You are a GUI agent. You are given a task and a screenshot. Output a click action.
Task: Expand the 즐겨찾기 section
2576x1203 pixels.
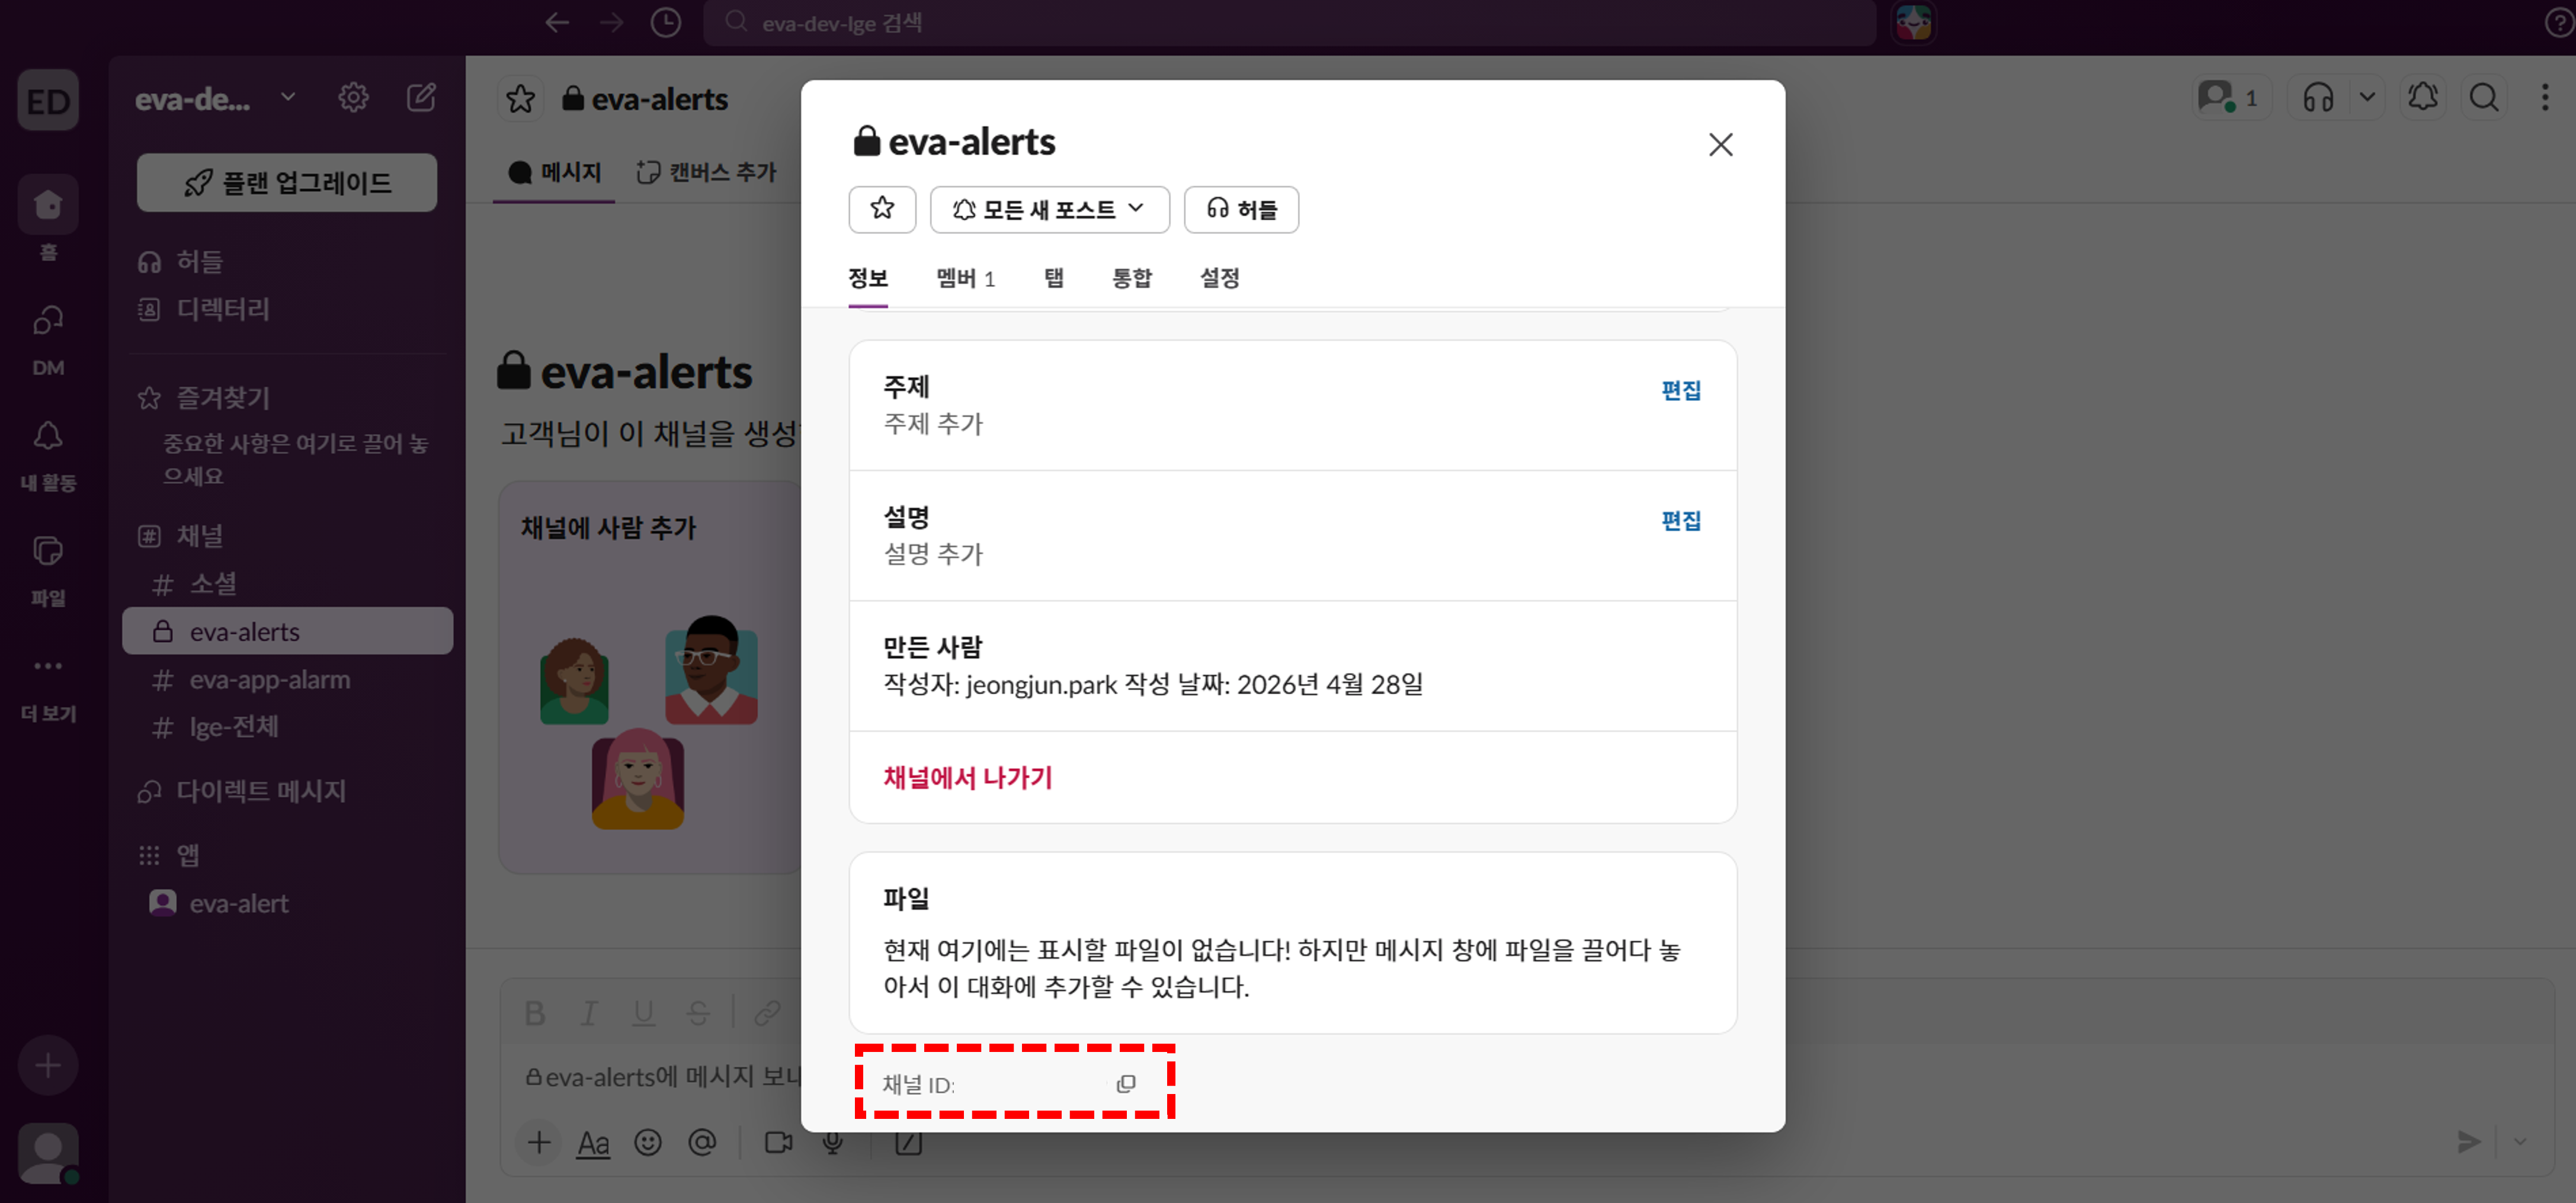pyautogui.click(x=222, y=397)
